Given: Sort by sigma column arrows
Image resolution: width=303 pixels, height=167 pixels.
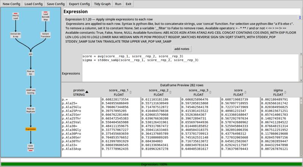Looking at the screenshot, I should tap(285, 92).
